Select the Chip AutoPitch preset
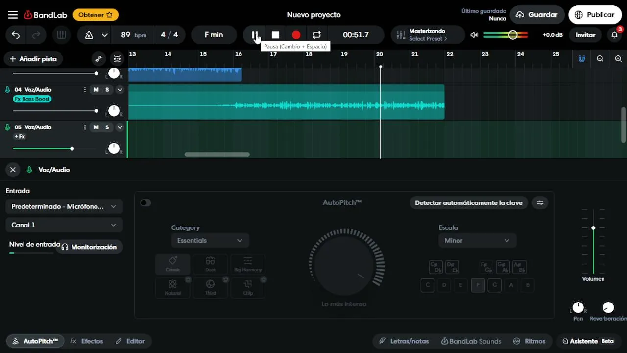The width and height of the screenshot is (627, 353). click(248, 287)
